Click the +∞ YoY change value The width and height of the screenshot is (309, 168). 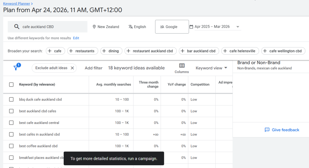click(x=183, y=135)
